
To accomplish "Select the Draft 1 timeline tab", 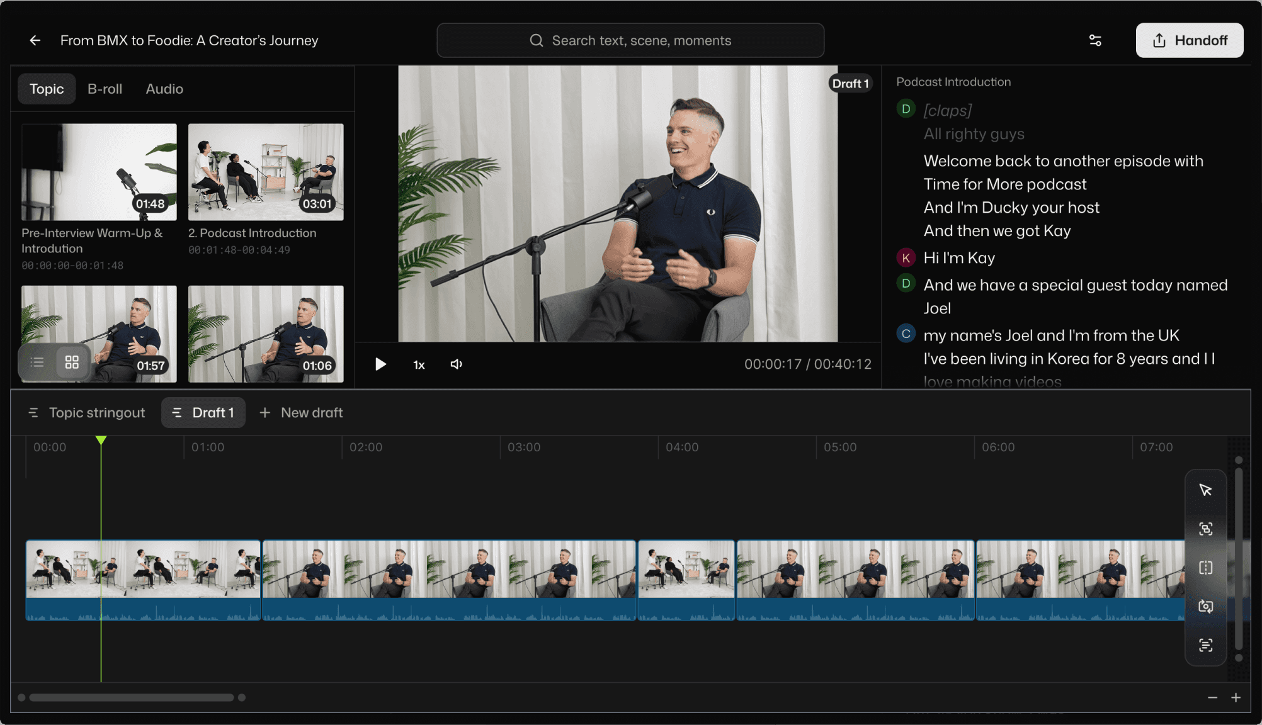I will tap(203, 413).
